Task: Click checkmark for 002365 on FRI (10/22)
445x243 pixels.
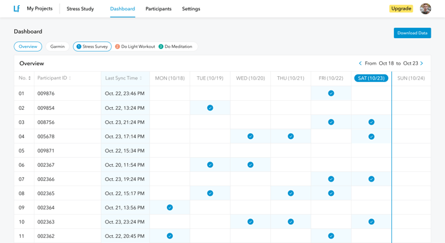Action: [331, 193]
